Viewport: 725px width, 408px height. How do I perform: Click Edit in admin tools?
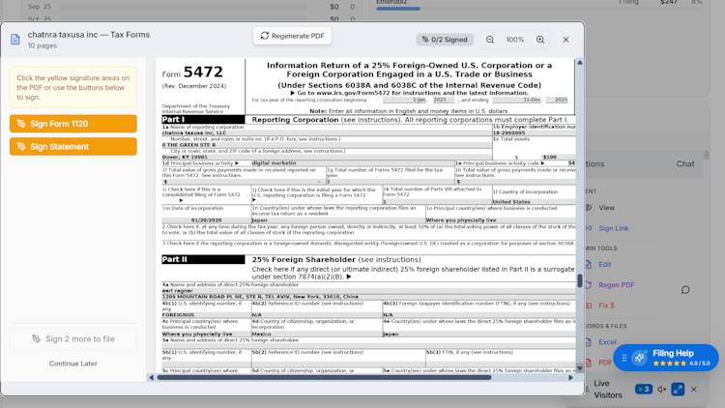click(604, 265)
